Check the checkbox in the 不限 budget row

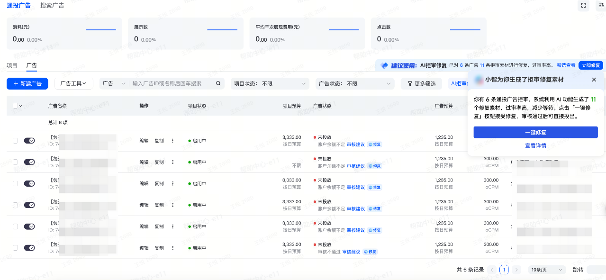[x=15, y=162]
